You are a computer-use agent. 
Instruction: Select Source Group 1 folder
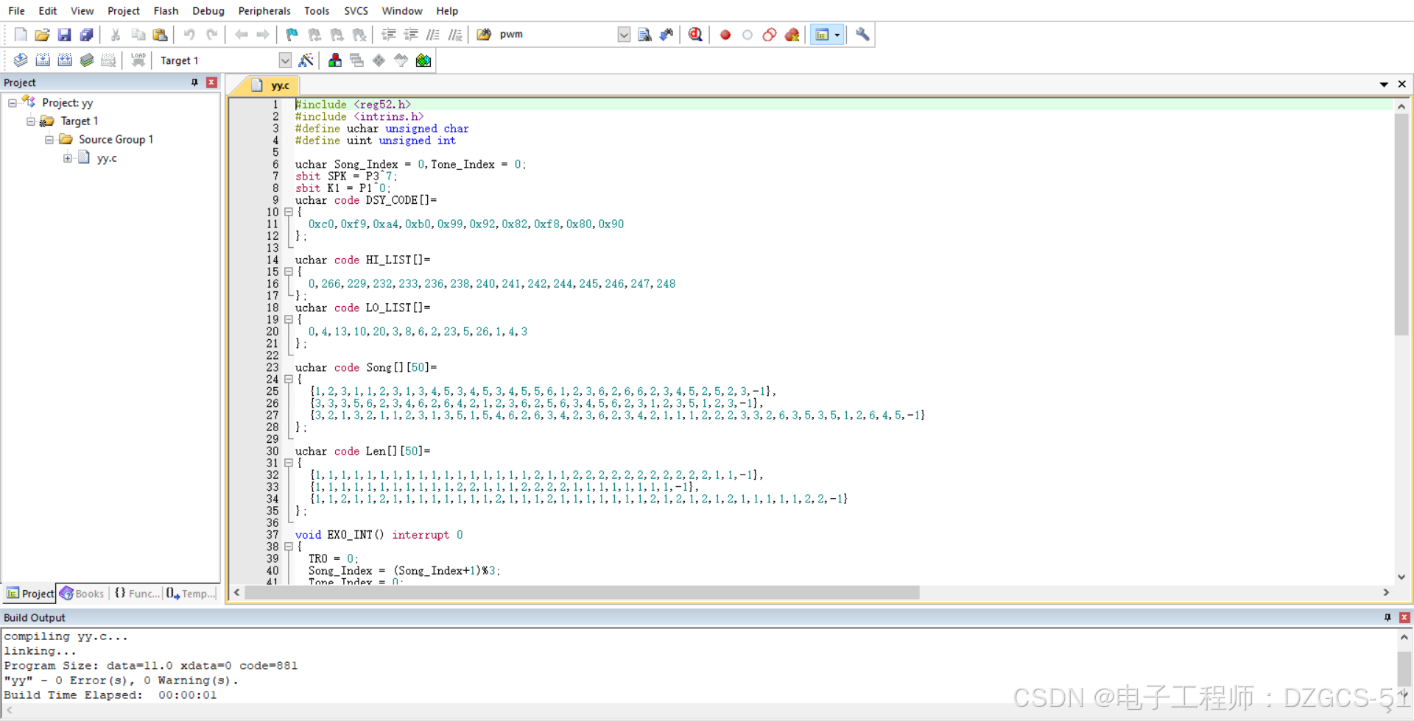(x=116, y=140)
